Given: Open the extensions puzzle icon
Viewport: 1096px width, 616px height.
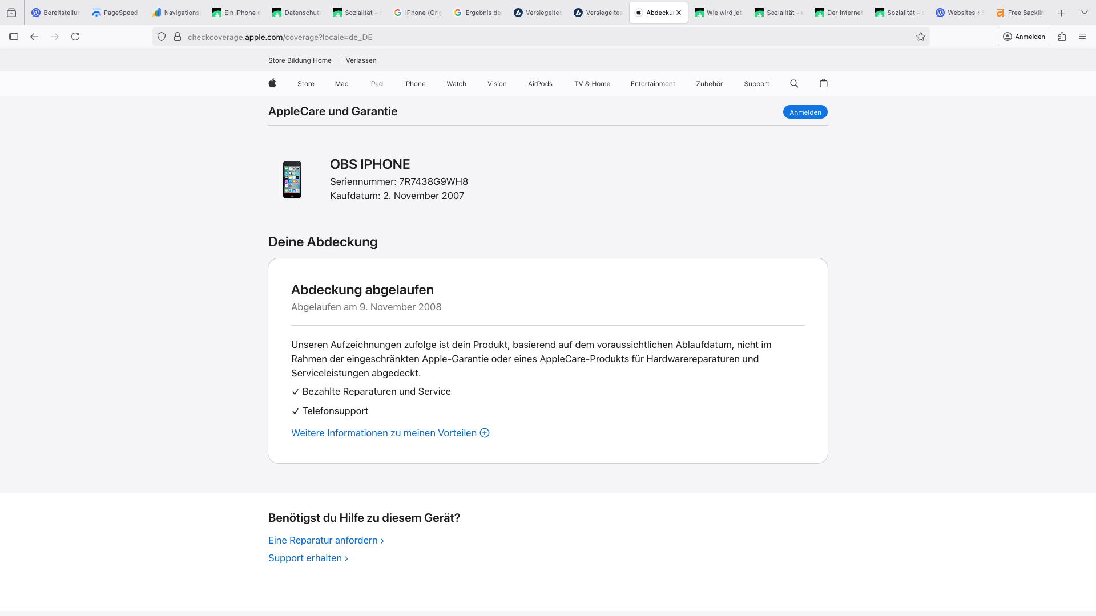Looking at the screenshot, I should click(1062, 37).
